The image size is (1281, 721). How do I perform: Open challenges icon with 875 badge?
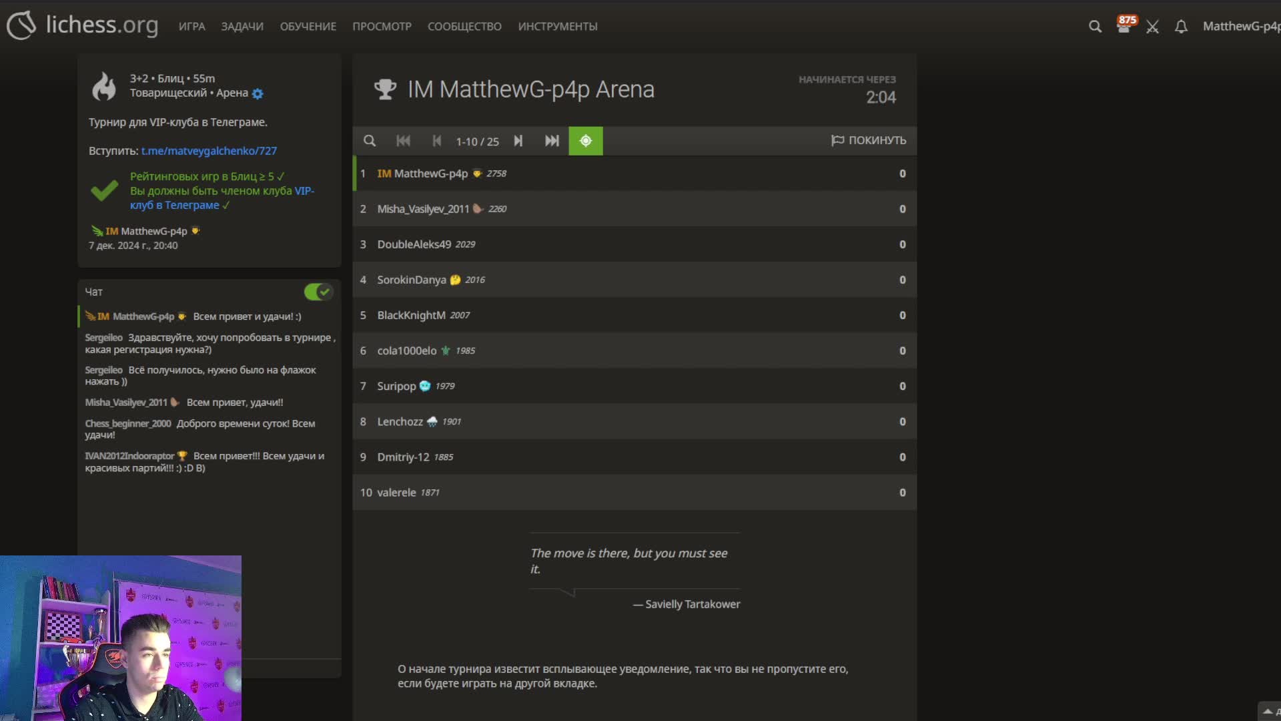click(x=1125, y=25)
